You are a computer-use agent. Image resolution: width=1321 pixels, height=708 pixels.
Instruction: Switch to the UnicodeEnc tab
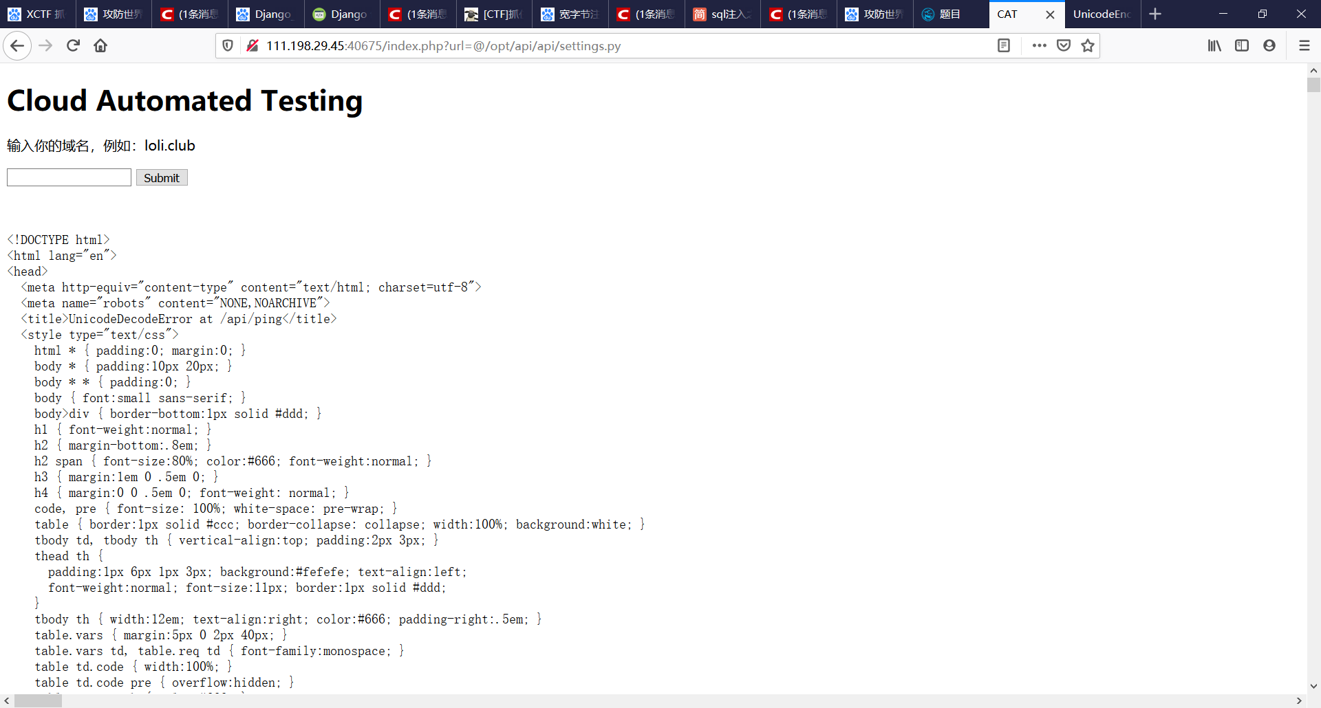pos(1102,14)
